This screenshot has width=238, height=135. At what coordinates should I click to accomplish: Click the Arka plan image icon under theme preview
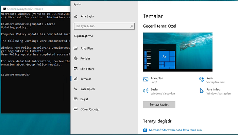point(146,80)
